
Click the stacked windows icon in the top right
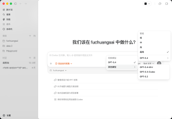[160, 4]
